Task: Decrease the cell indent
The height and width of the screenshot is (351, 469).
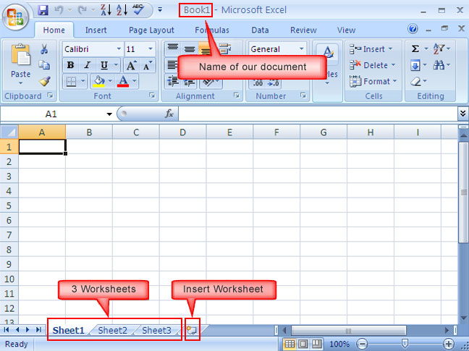Action: (172, 81)
